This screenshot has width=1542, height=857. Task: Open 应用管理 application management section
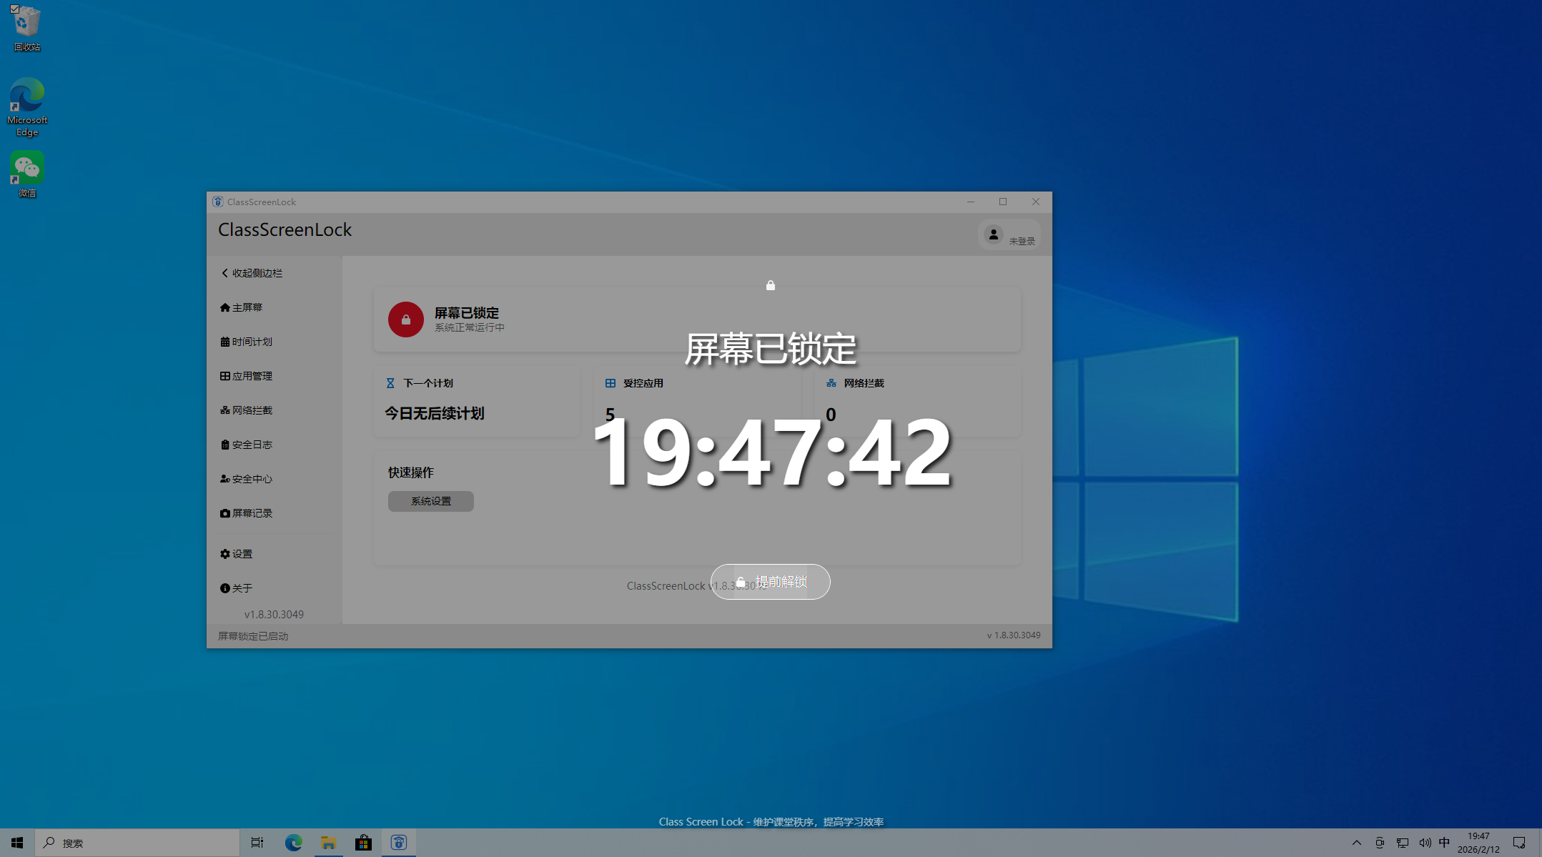point(251,375)
